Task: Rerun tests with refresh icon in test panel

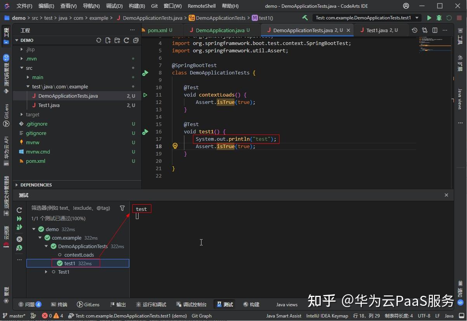Action: pos(19,210)
